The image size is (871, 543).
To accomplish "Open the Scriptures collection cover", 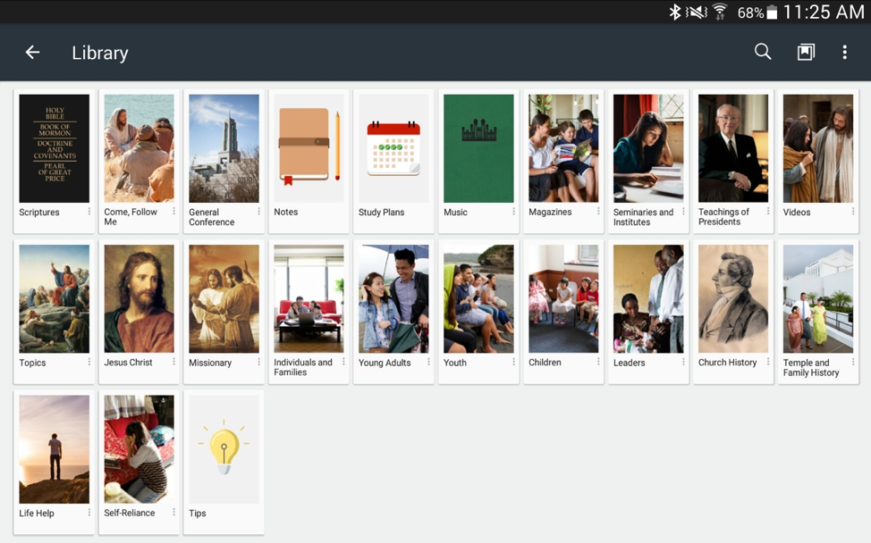I will pos(55,147).
